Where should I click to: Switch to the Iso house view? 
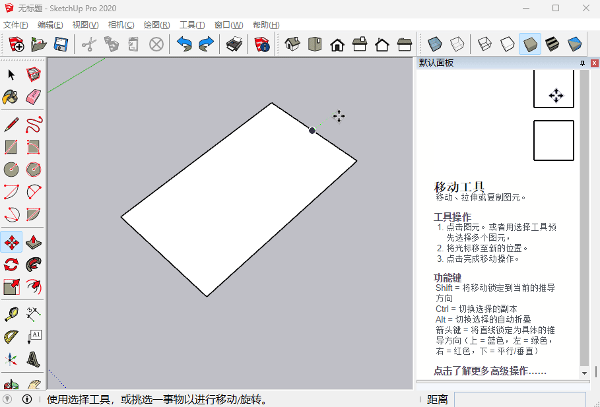pos(292,44)
